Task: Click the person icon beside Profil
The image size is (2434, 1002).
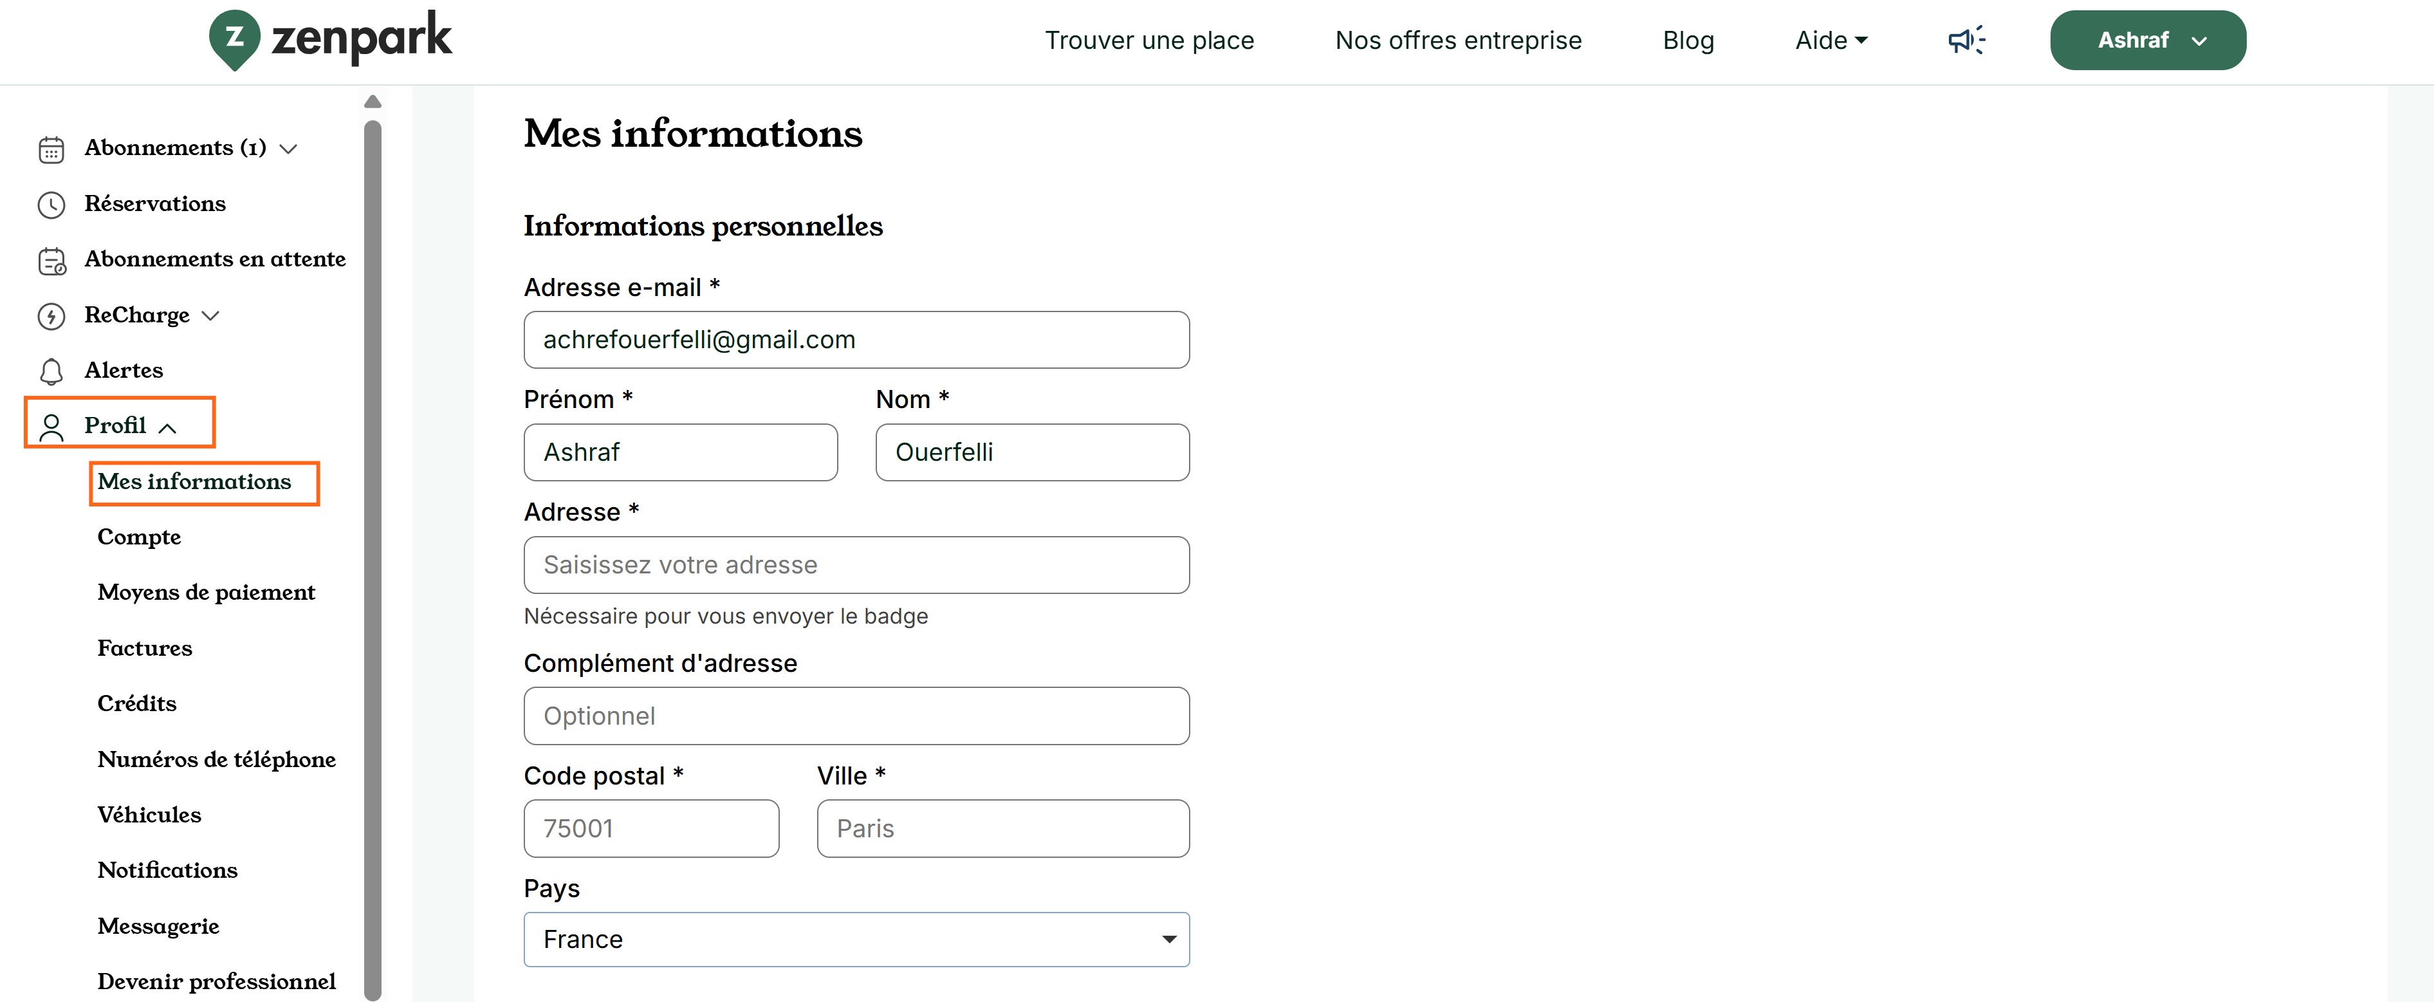Action: [51, 427]
